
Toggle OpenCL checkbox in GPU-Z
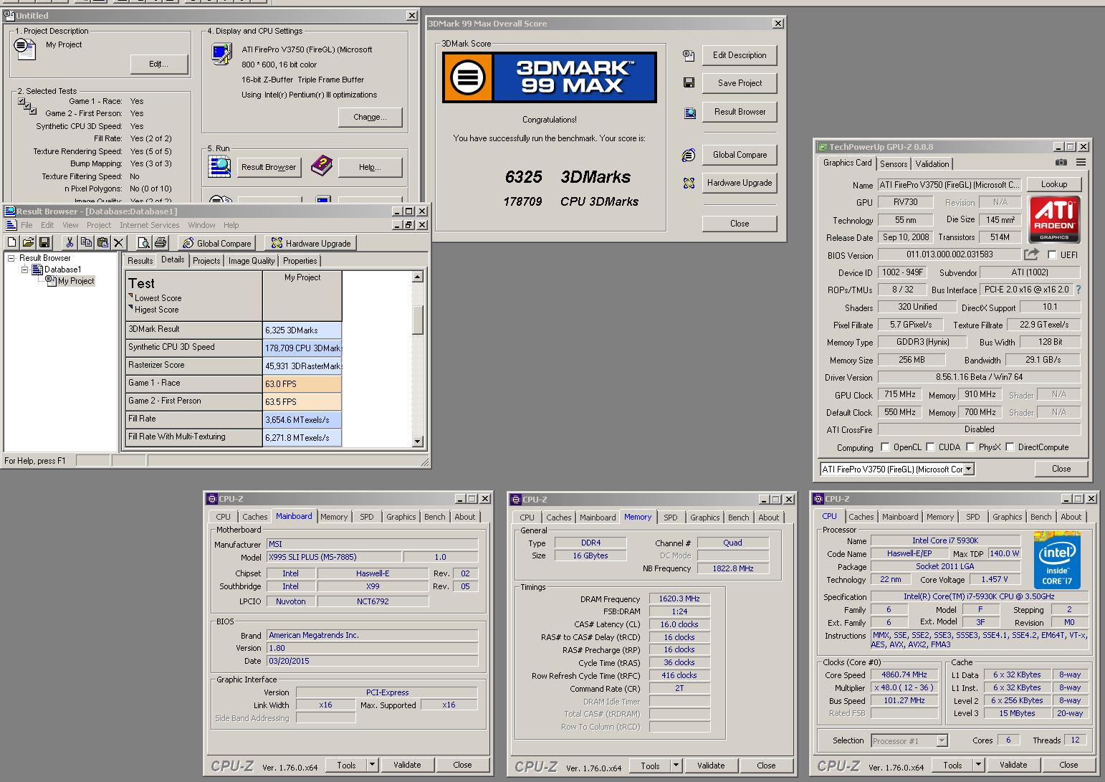tap(885, 447)
